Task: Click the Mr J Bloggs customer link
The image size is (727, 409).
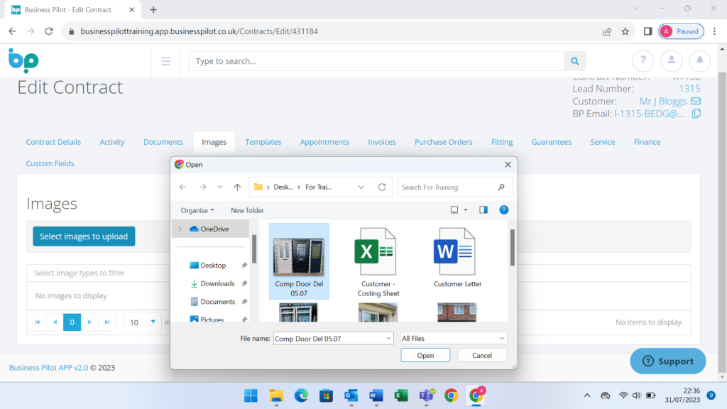Action: tap(662, 102)
